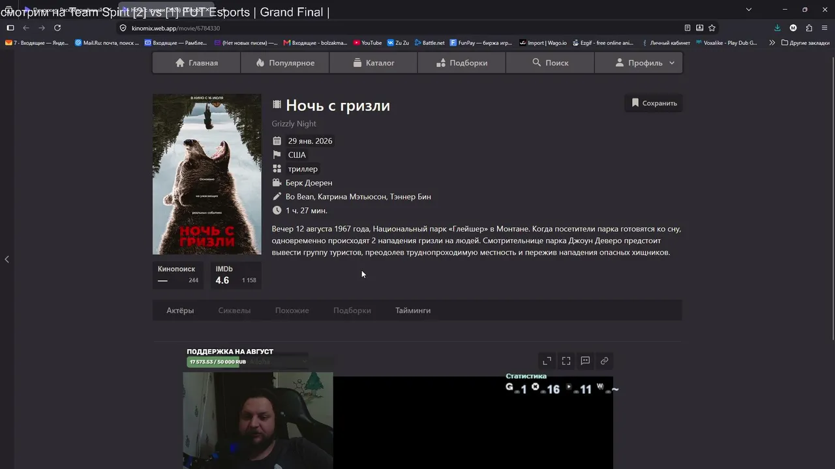Open the IMDb 4.6 rating box
The height and width of the screenshot is (469, 835).
[x=236, y=275]
